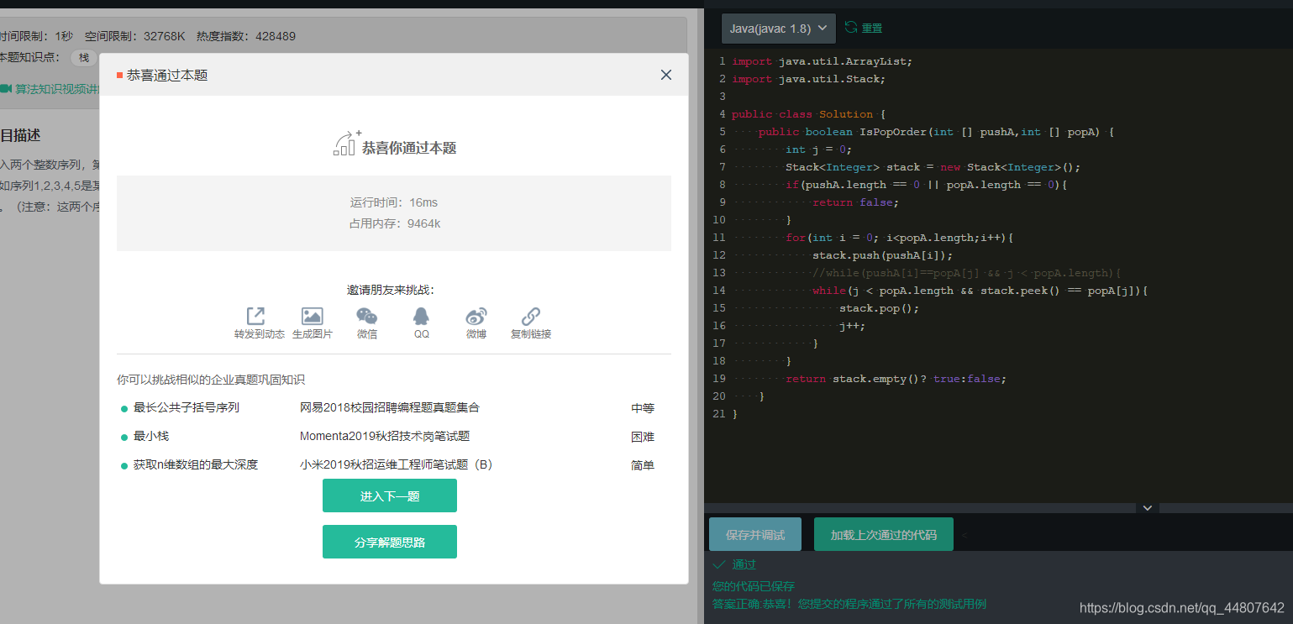Click the 恭喜你通过本题 heading
The image size is (1293, 624).
click(409, 148)
